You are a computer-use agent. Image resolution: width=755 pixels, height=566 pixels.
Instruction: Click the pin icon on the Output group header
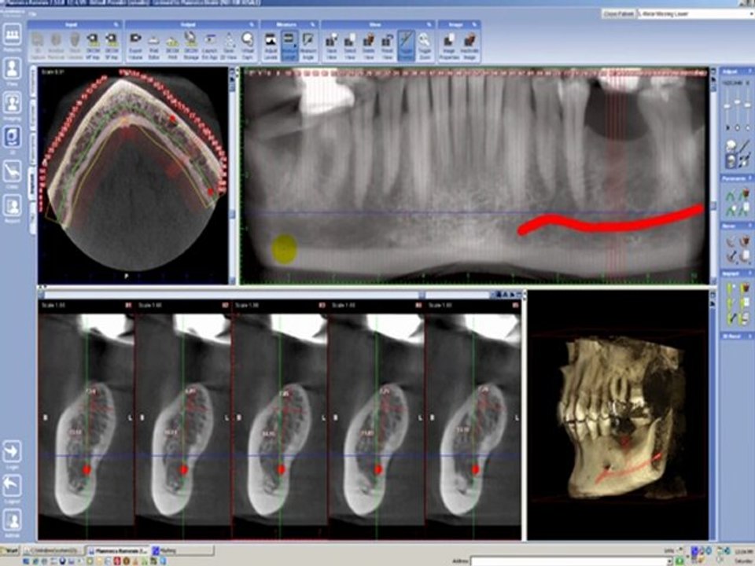click(252, 24)
